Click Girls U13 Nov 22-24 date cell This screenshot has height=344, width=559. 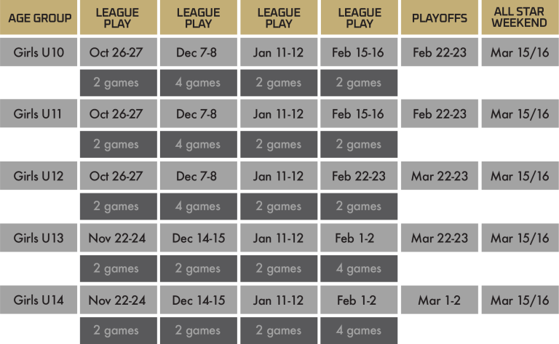[x=119, y=238]
